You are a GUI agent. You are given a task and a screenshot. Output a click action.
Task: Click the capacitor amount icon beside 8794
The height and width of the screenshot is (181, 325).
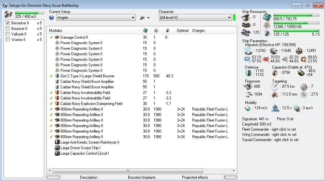[x=275, y=73]
